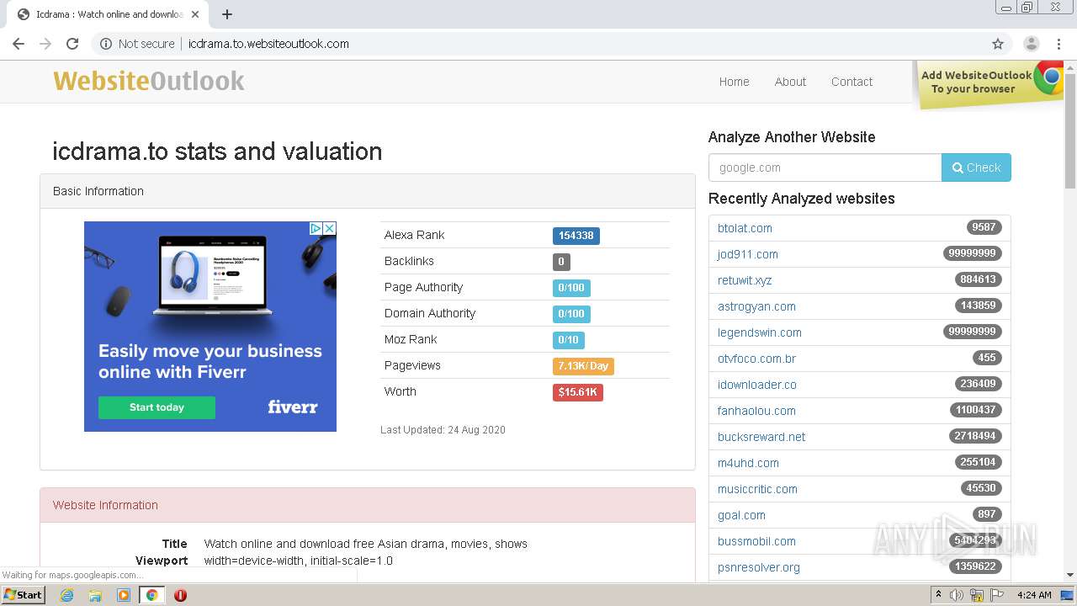Click the Pageviews 7.13K/Day badge
The height and width of the screenshot is (606, 1077).
click(583, 366)
